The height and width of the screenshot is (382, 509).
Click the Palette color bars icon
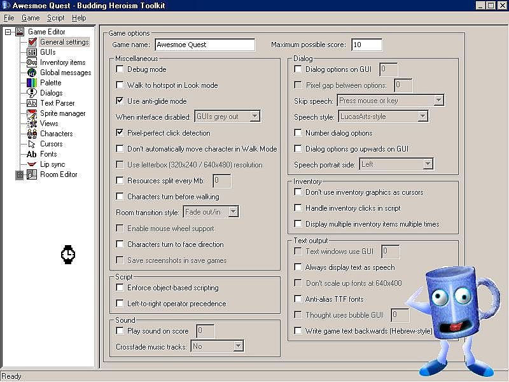point(32,83)
